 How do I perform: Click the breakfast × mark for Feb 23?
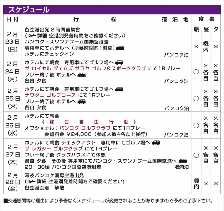[x=196, y=47]
